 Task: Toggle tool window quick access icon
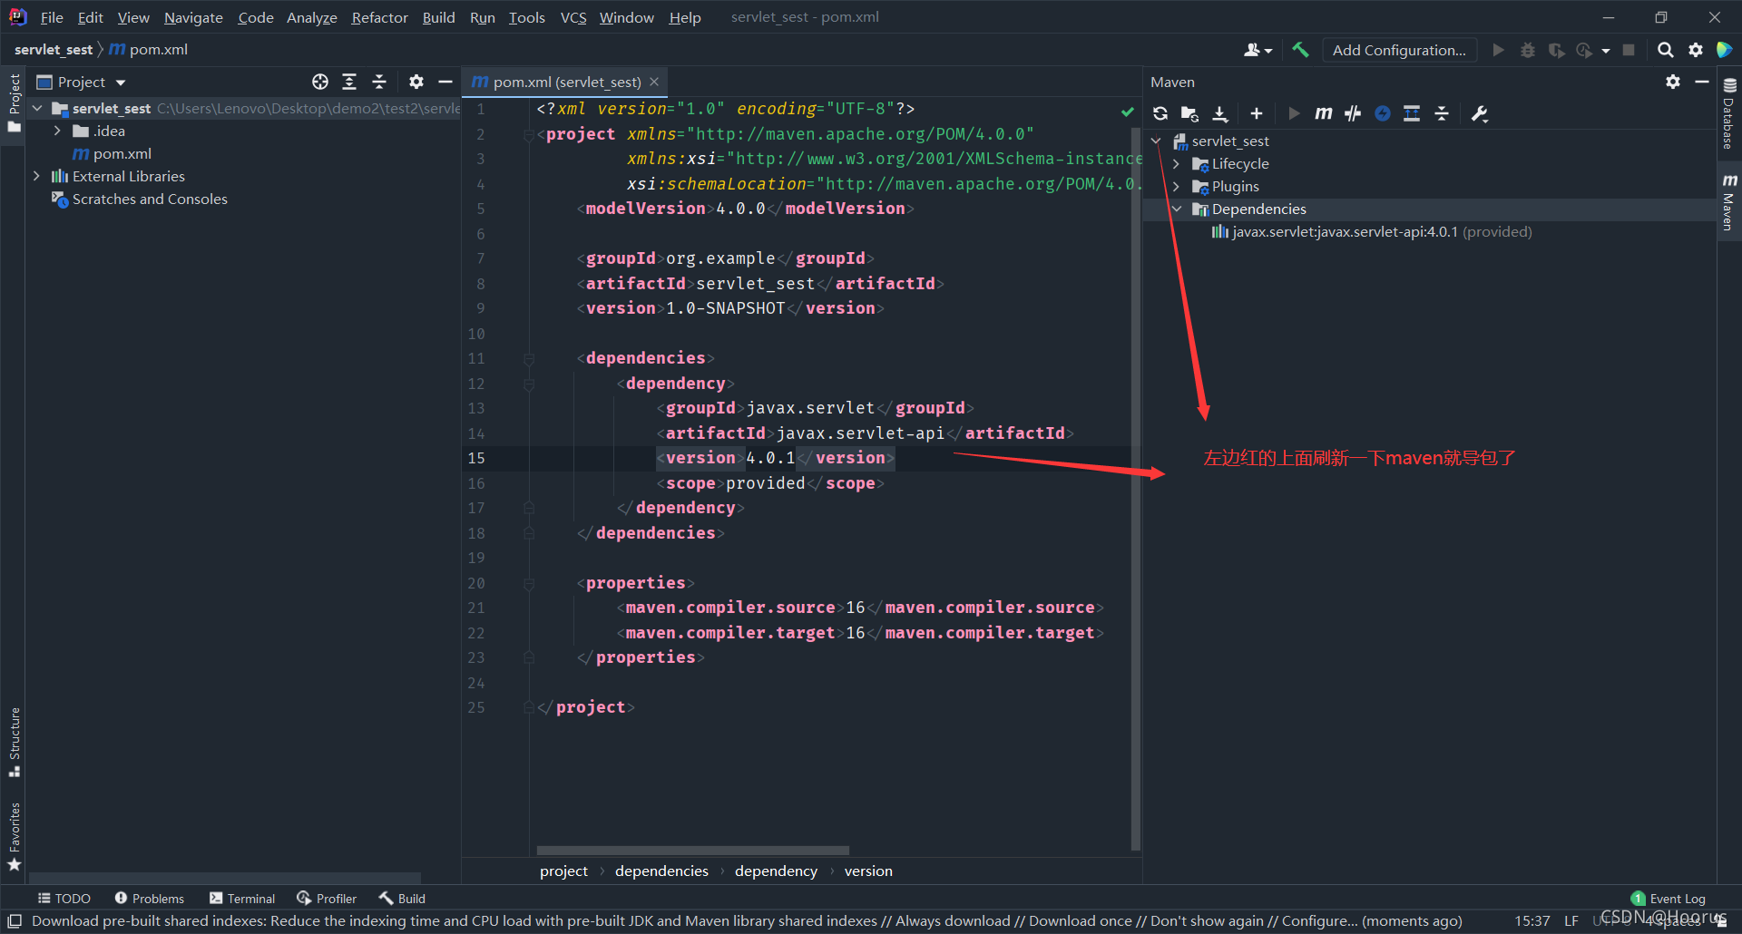pos(15,920)
